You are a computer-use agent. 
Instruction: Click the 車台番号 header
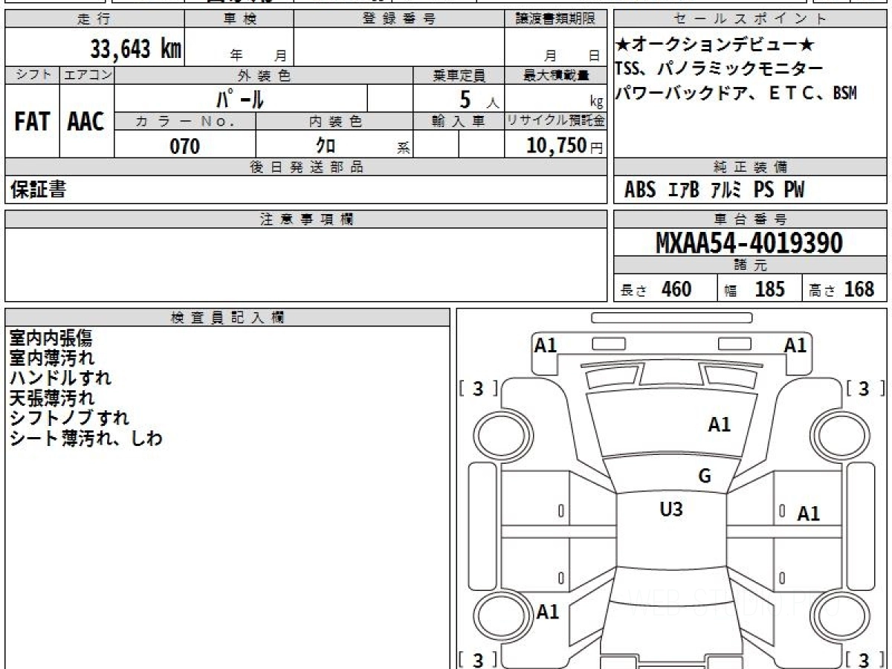click(x=751, y=219)
